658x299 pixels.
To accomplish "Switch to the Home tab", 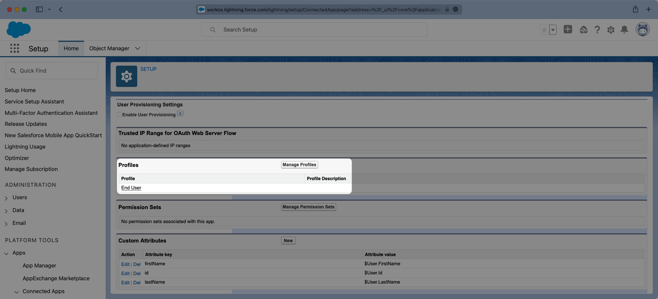I will tap(71, 48).
